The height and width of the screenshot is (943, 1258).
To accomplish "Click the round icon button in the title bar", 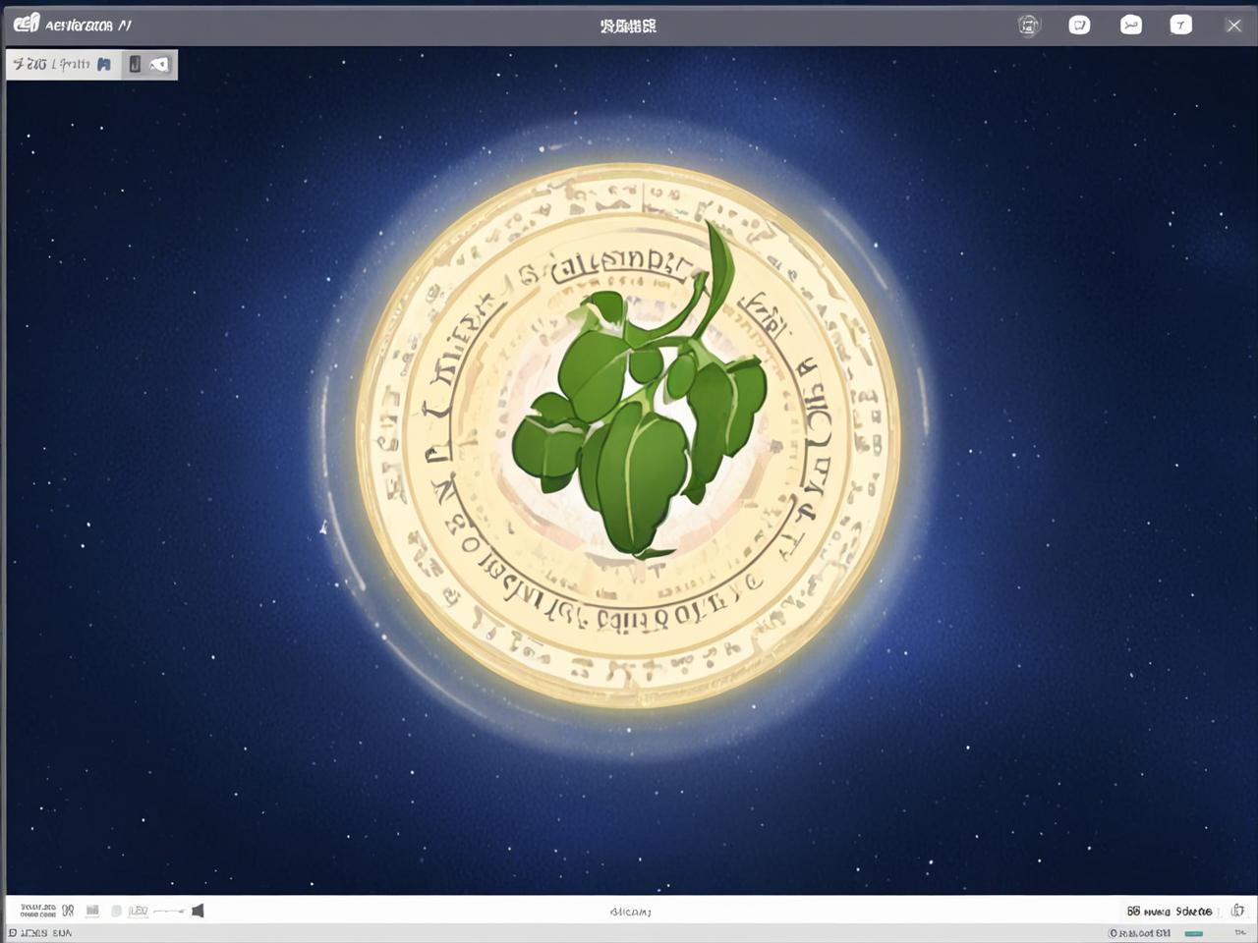I will click(1028, 26).
